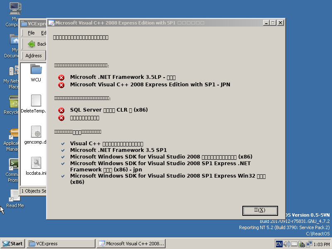332x249 pixels.
Task: Close the Visual C++ setup window
Action: click(281, 23)
